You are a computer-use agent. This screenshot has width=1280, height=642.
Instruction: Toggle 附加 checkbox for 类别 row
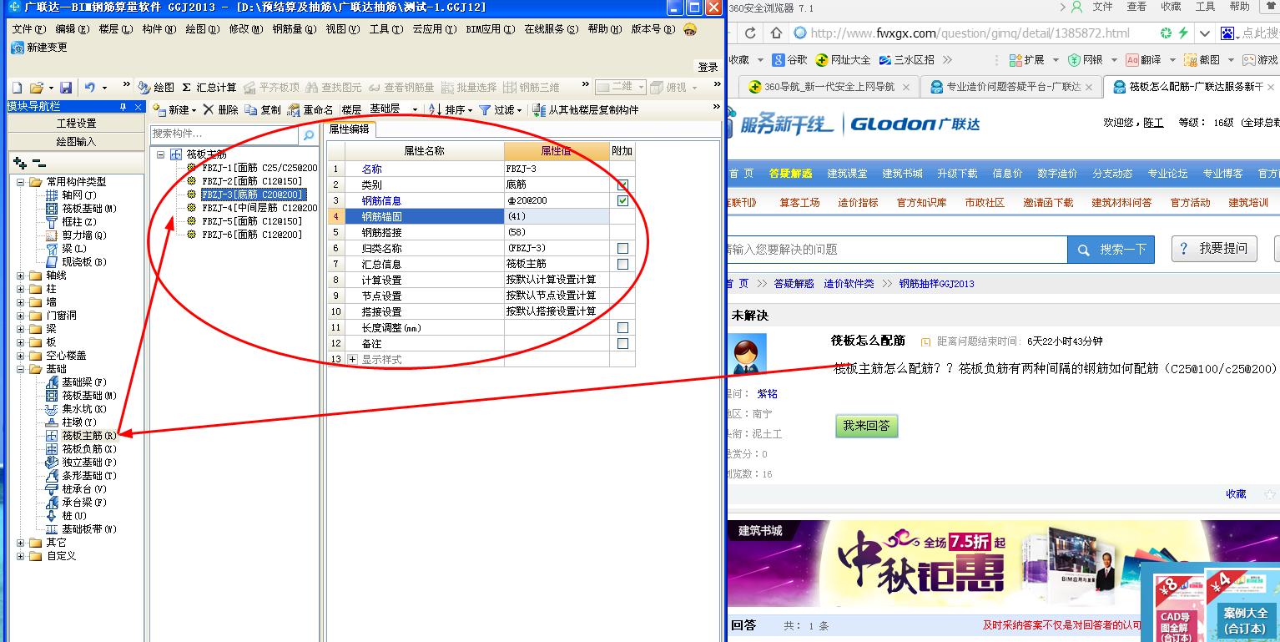(x=622, y=185)
